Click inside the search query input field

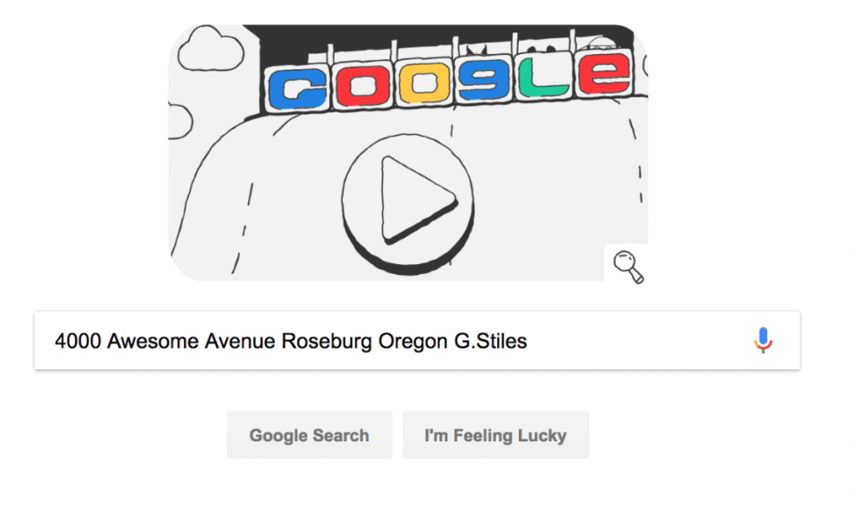point(417,341)
